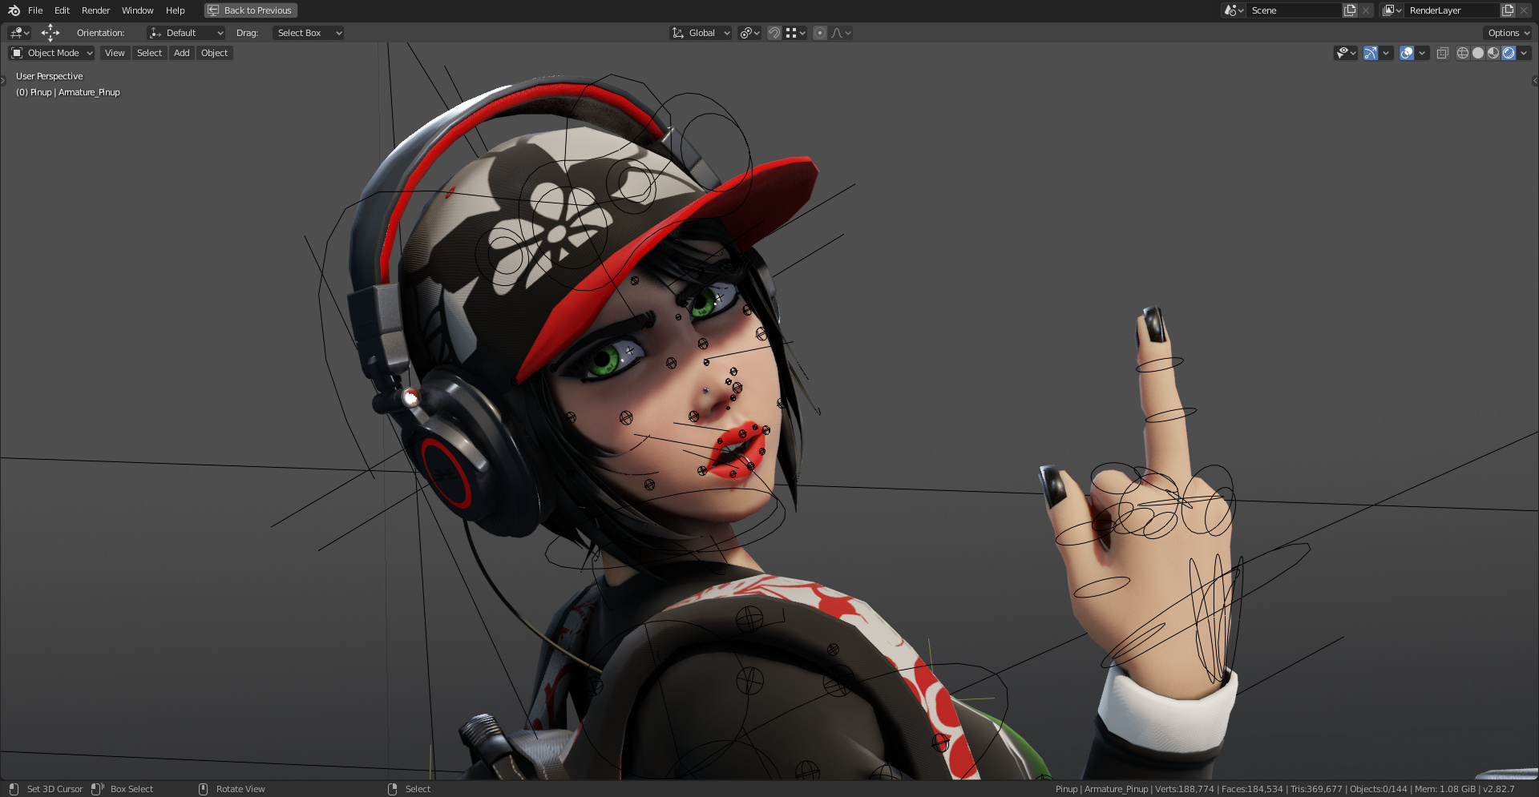1539x797 pixels.
Task: Open the transform pivot point selector
Action: [749, 33]
